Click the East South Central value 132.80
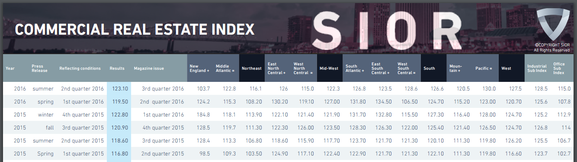The width and height of the screenshot is (577, 162). pyautogui.click(x=384, y=115)
